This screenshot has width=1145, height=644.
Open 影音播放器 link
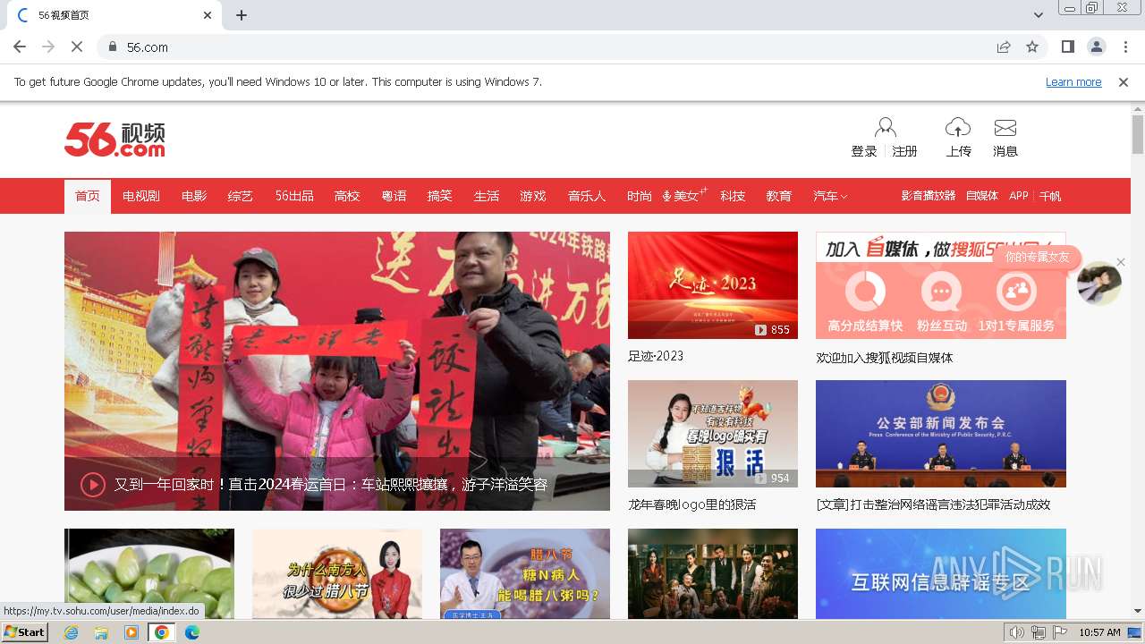tap(929, 196)
